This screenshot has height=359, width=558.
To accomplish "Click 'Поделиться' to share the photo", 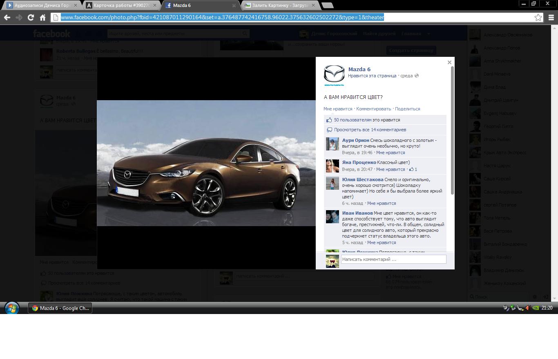I will [408, 109].
